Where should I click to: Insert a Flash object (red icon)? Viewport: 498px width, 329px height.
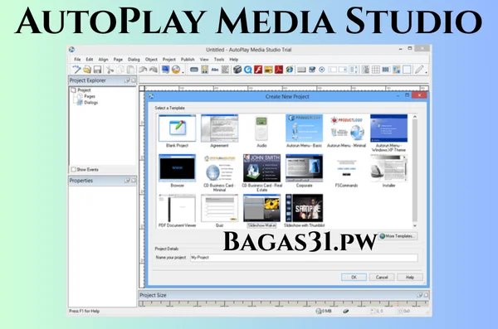pyautogui.click(x=258, y=70)
